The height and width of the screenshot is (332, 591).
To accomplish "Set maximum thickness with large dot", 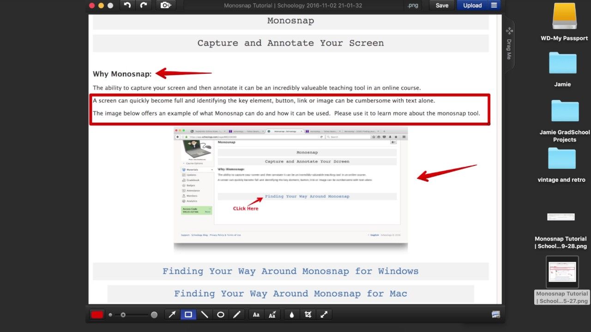I will pos(154,315).
